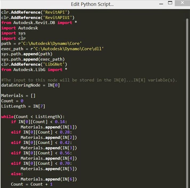
Task: Click the line sys.path.append(exec_path)
Action: coord(33,59)
